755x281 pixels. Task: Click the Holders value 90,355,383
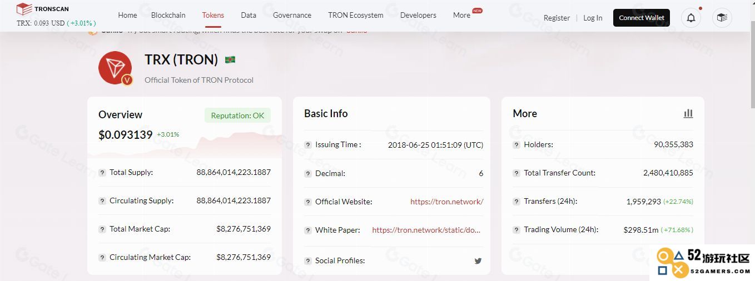[673, 144]
